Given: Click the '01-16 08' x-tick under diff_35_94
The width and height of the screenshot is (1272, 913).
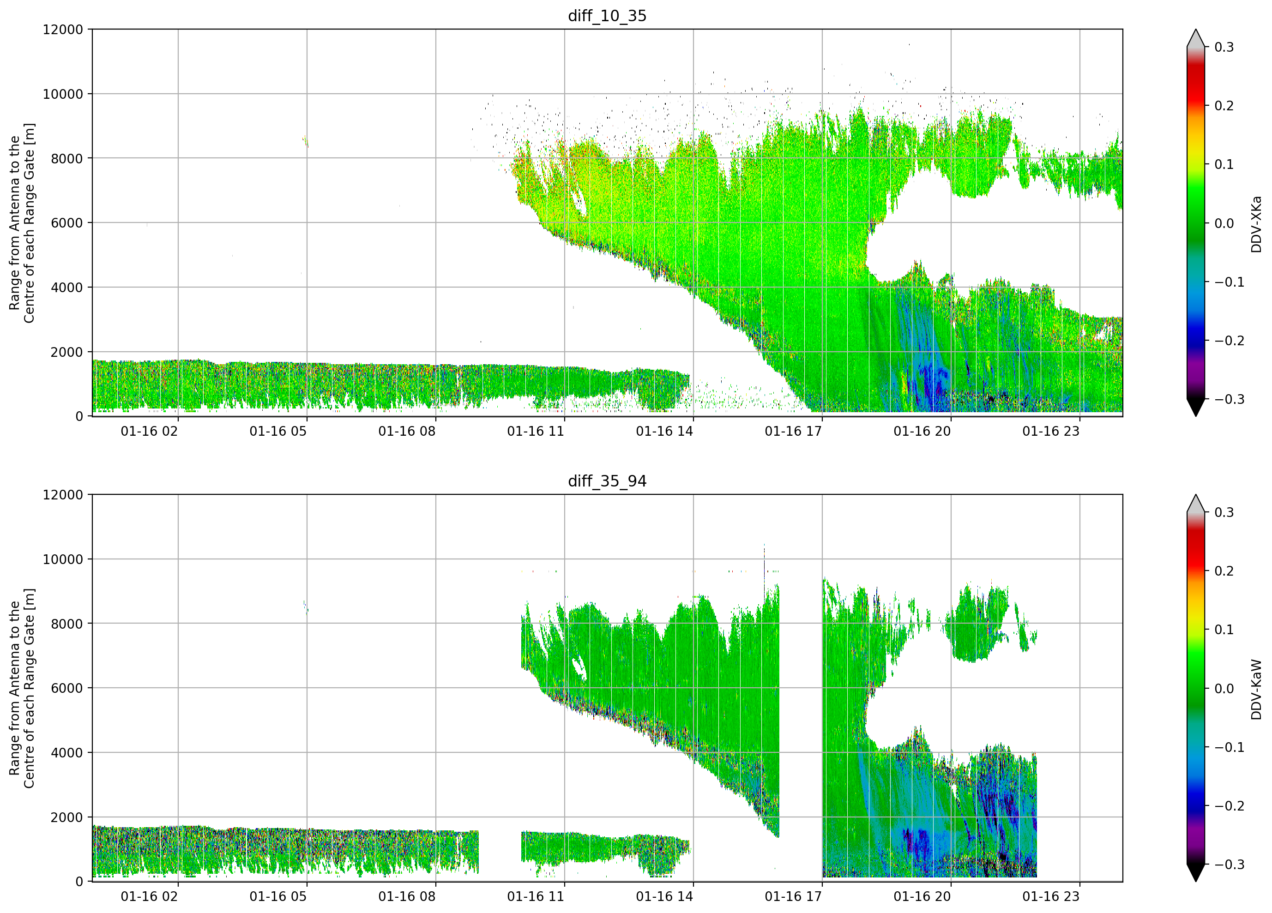Looking at the screenshot, I should click(x=407, y=897).
